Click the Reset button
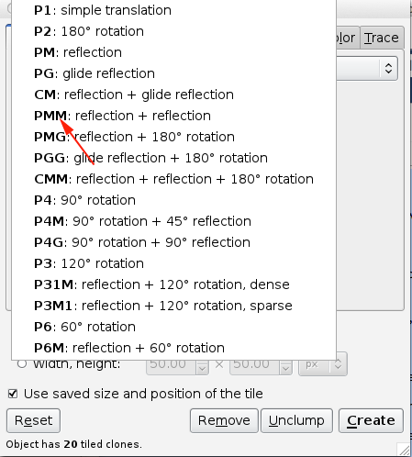 click(x=33, y=420)
